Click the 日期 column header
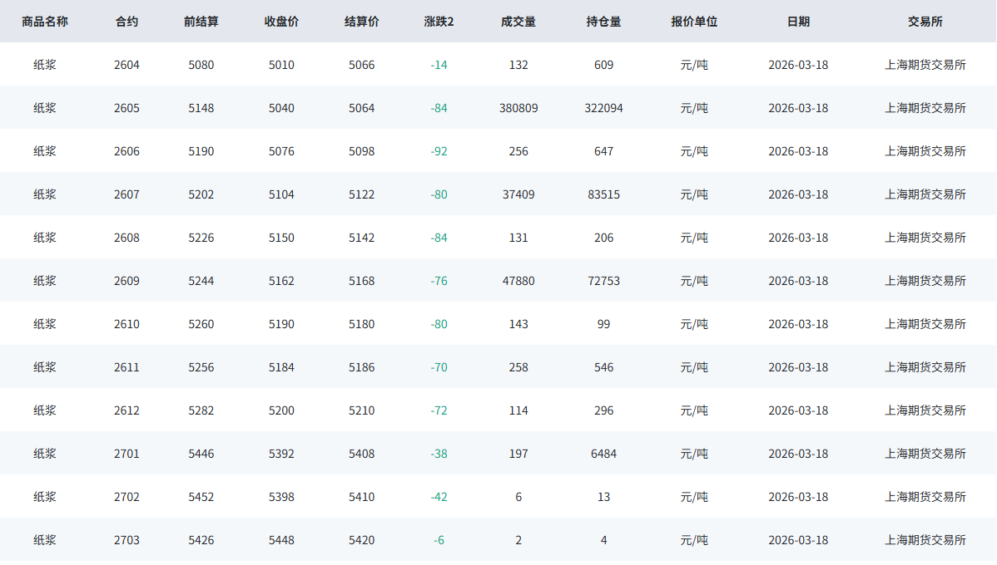 point(798,22)
